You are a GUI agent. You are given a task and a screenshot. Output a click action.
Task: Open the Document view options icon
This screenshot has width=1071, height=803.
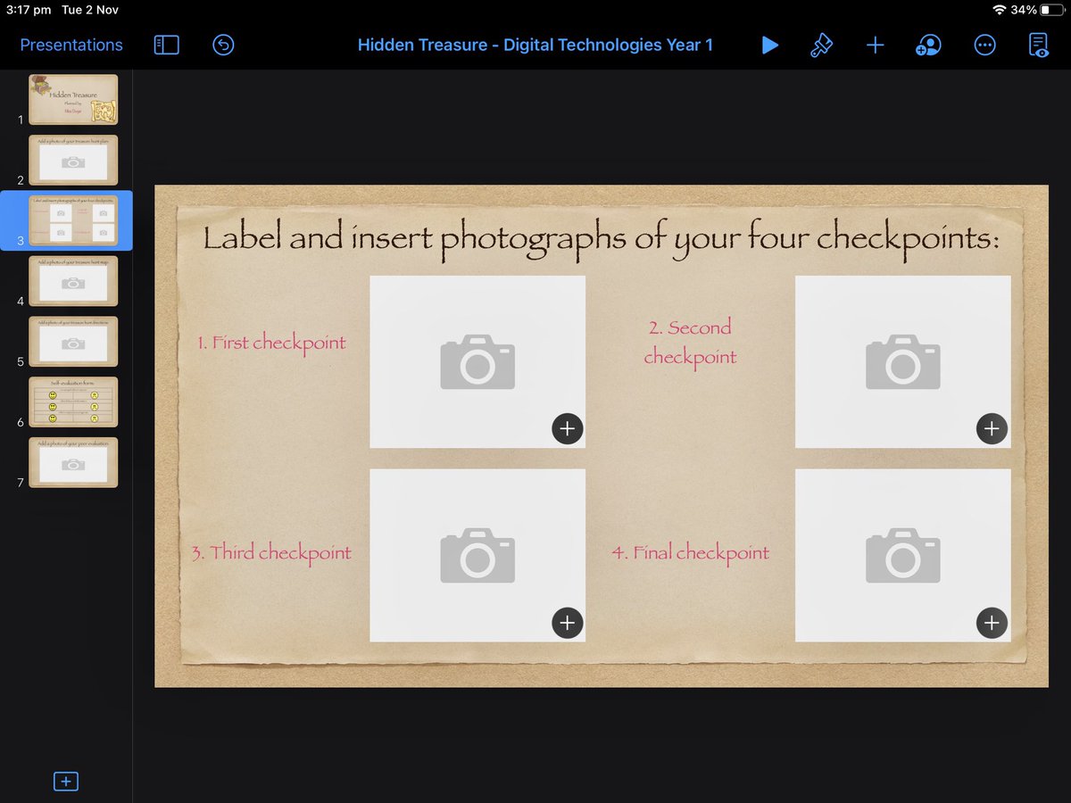(x=1039, y=45)
